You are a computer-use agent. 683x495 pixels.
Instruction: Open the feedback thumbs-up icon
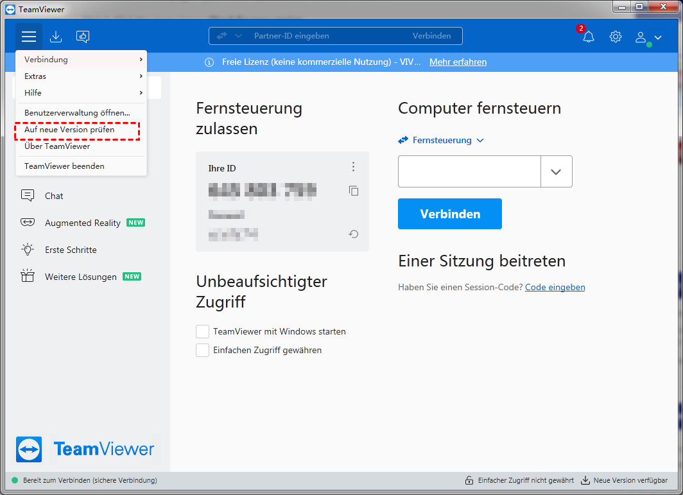coord(83,36)
